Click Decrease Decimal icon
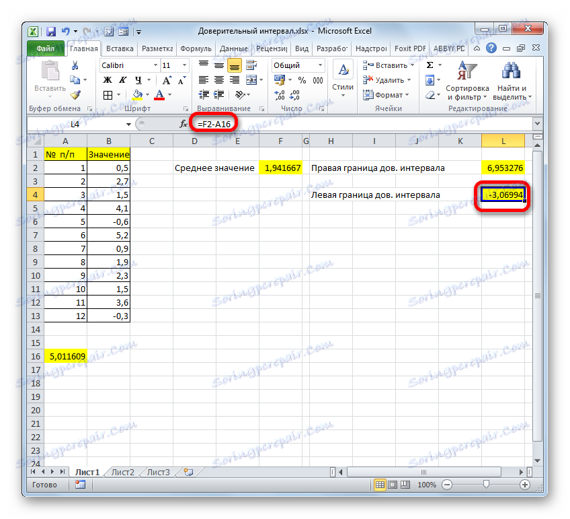The height and width of the screenshot is (519, 570). coord(294,95)
